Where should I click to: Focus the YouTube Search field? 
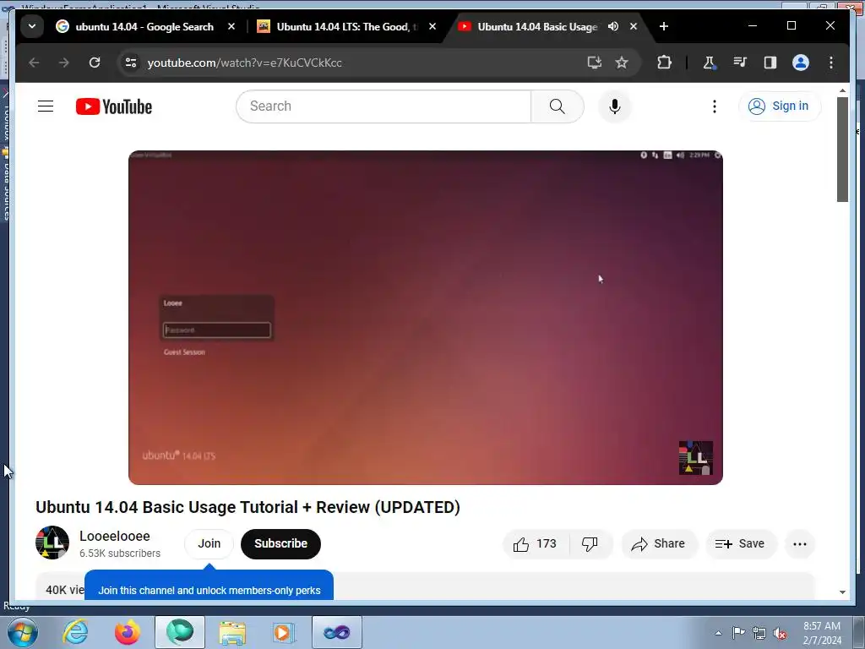(384, 106)
